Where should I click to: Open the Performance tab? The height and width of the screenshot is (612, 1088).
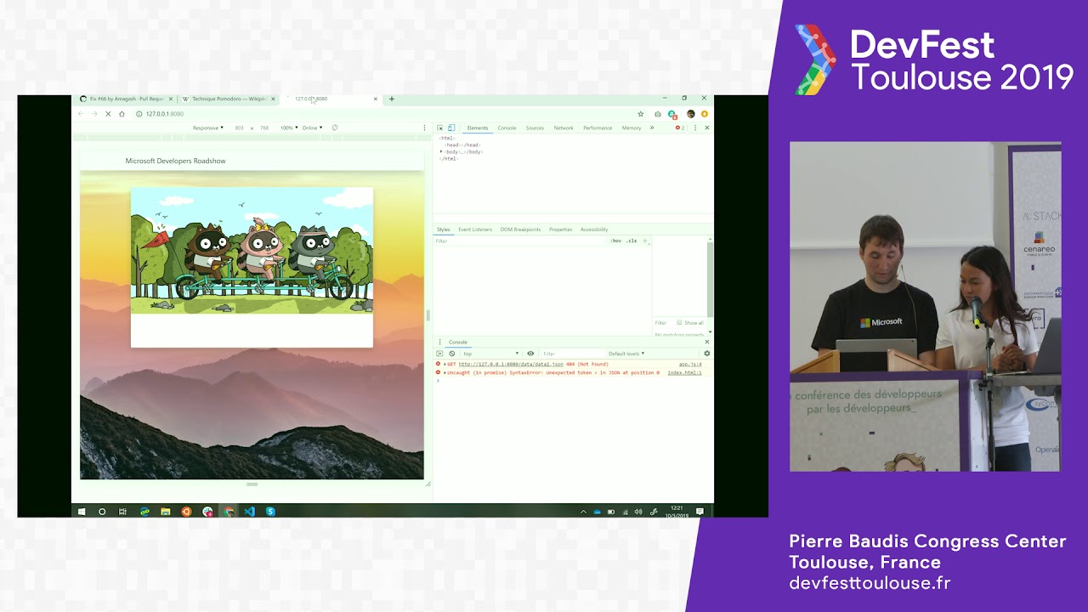598,127
